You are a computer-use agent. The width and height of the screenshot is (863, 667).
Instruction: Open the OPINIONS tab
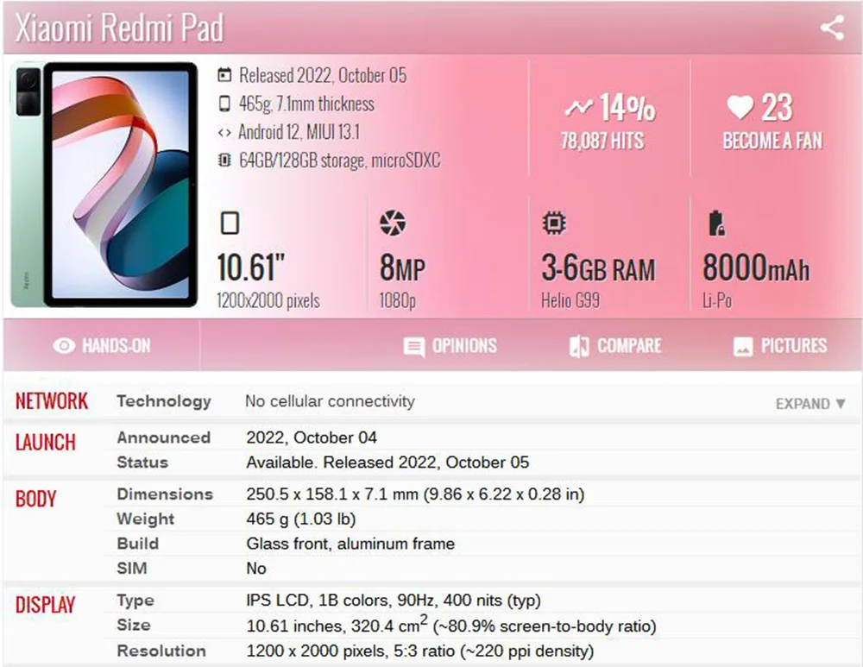coord(450,346)
